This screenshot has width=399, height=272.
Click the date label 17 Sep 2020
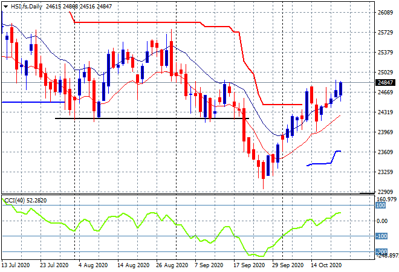click(249, 265)
